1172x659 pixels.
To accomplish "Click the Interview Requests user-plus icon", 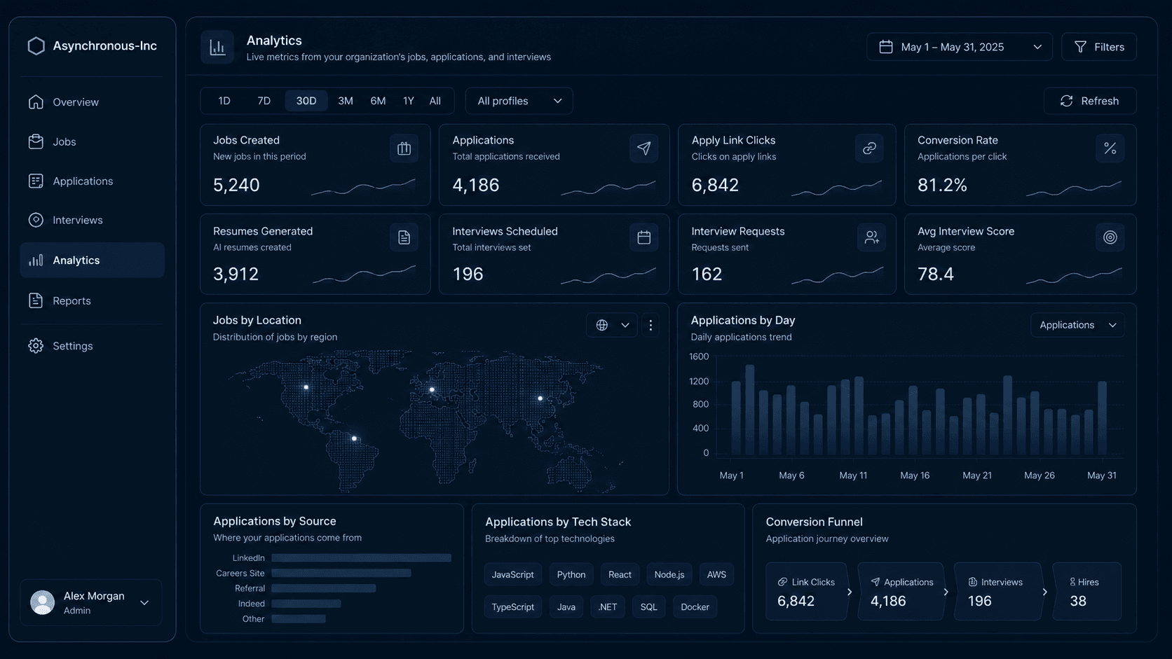I will tap(871, 237).
